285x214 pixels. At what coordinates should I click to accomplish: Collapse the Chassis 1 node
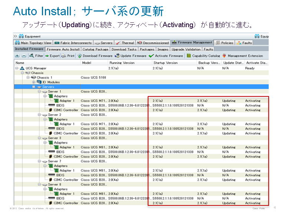(x=28, y=77)
